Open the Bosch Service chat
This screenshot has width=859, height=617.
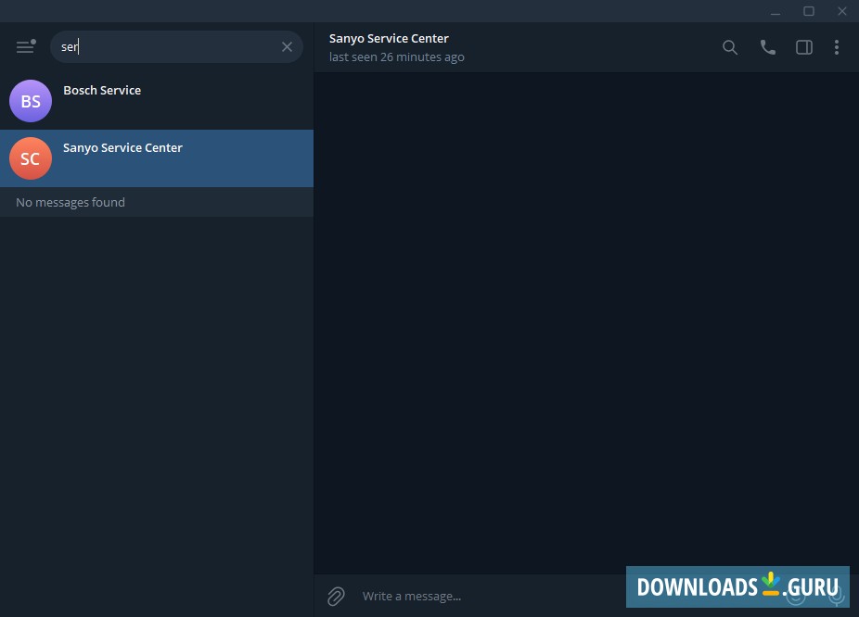(157, 101)
